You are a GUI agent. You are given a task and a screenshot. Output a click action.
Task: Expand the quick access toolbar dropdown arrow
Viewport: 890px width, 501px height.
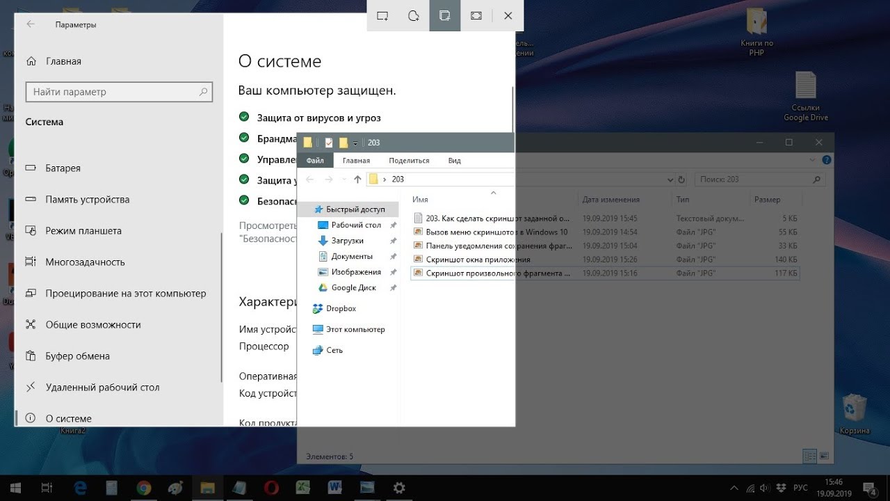click(x=355, y=143)
